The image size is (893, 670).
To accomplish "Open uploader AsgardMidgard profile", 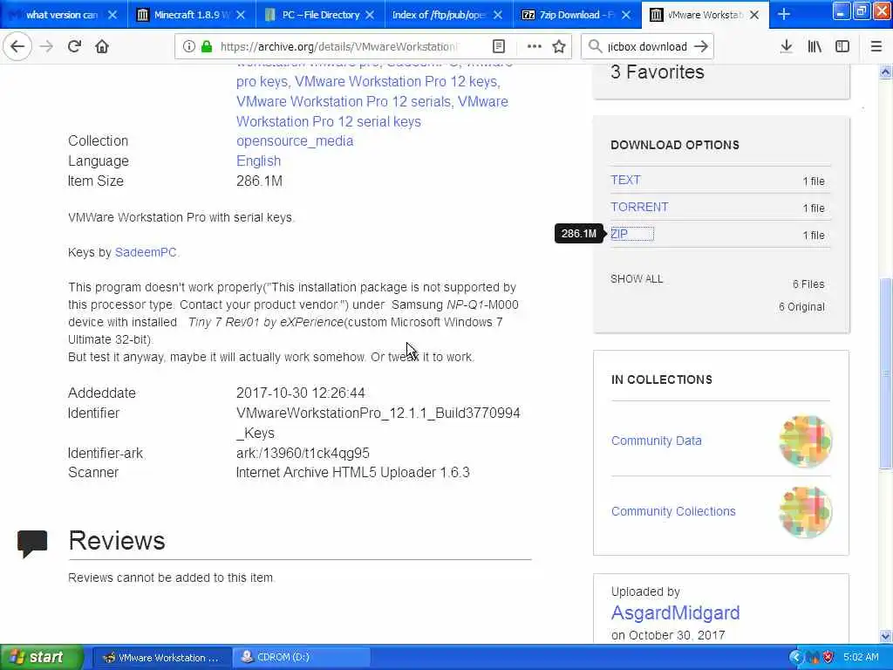I will tap(676, 612).
